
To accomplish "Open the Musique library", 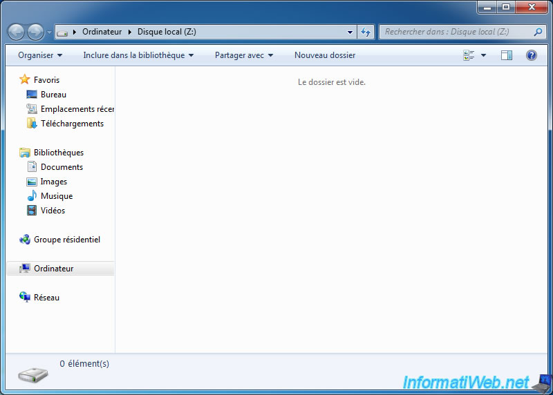I will 57,196.
